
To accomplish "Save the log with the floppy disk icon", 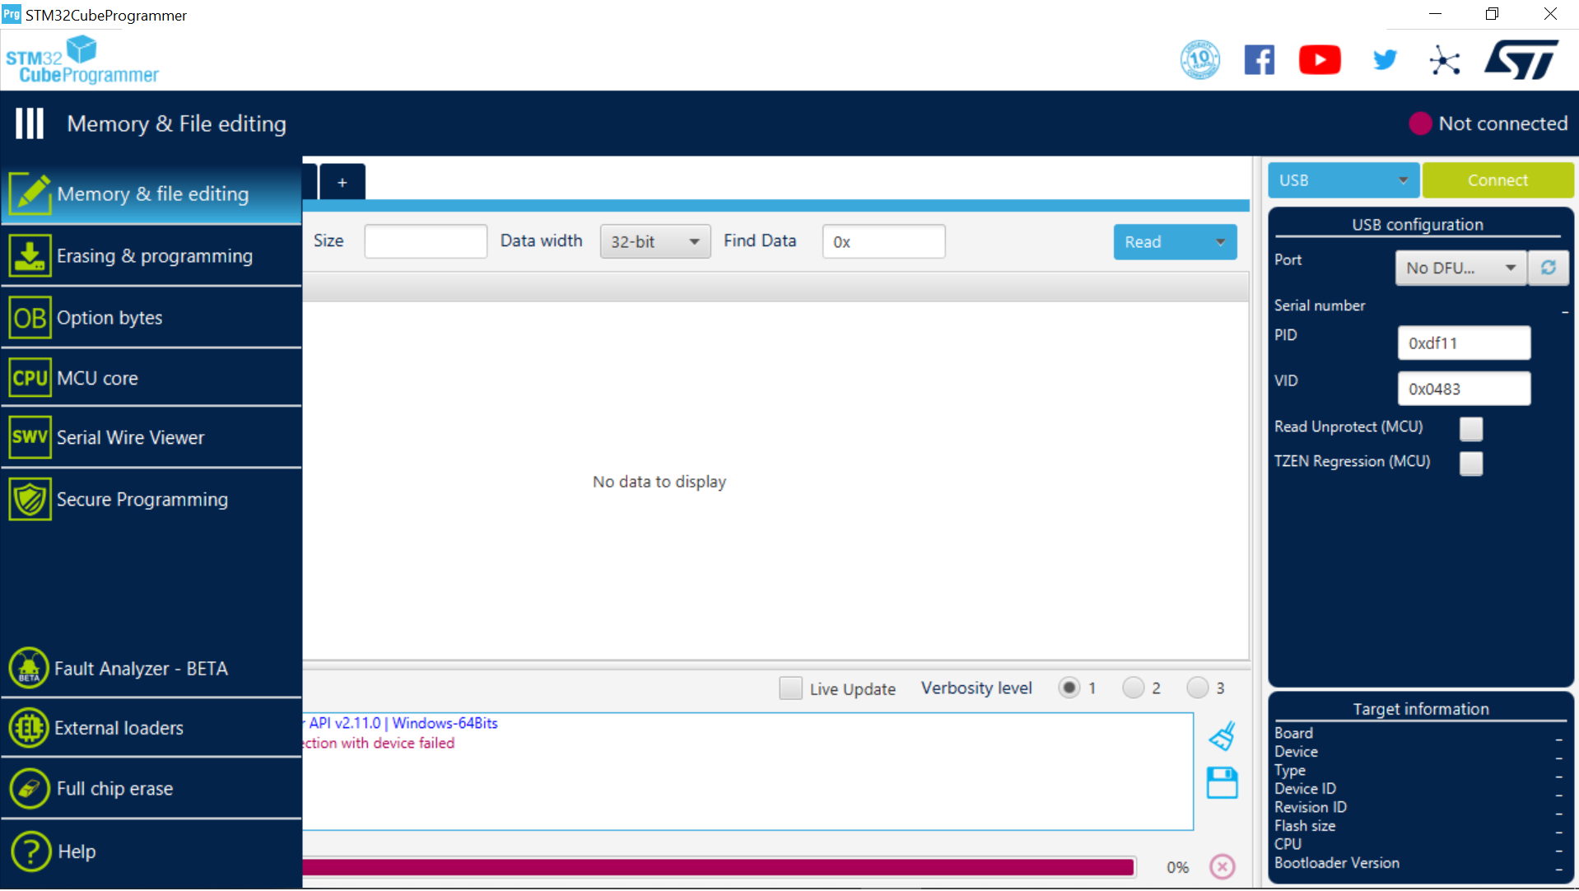I will (1223, 783).
